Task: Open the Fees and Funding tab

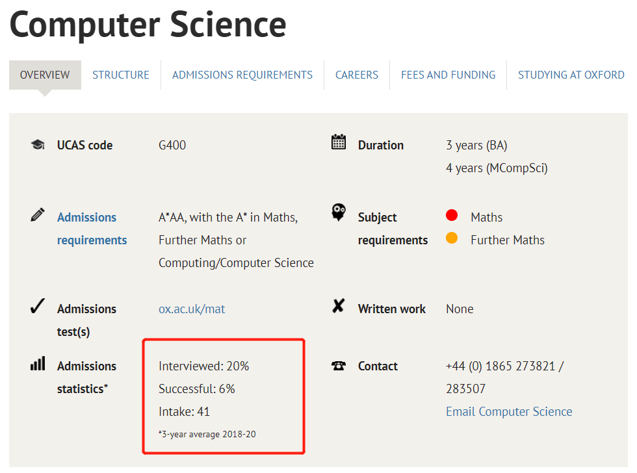Action: point(448,75)
